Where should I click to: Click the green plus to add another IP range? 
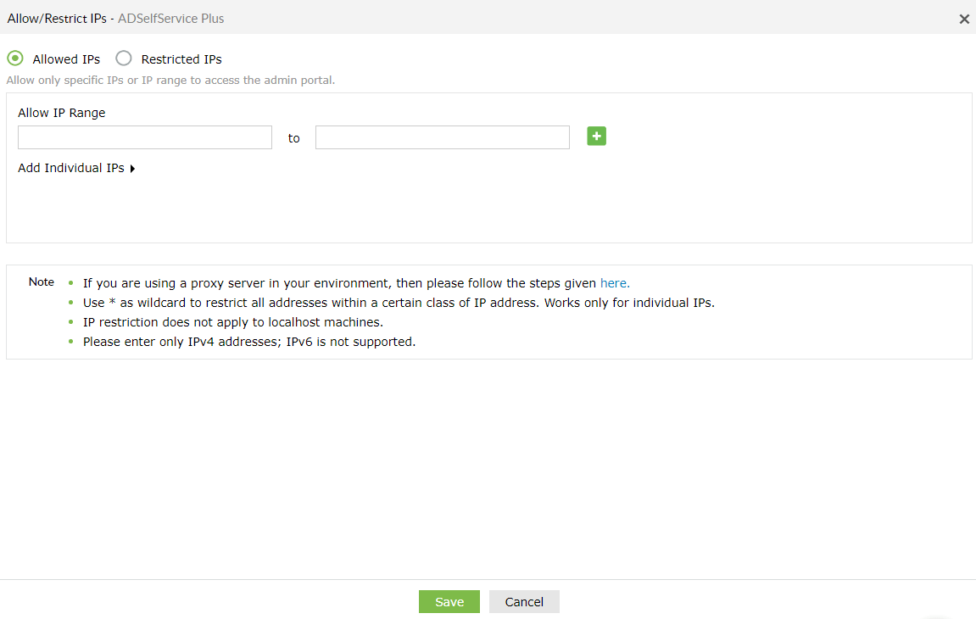(596, 137)
